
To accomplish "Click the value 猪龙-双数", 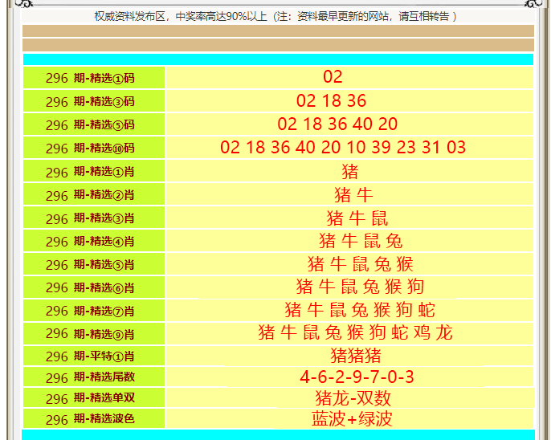I will pyautogui.click(x=353, y=398).
